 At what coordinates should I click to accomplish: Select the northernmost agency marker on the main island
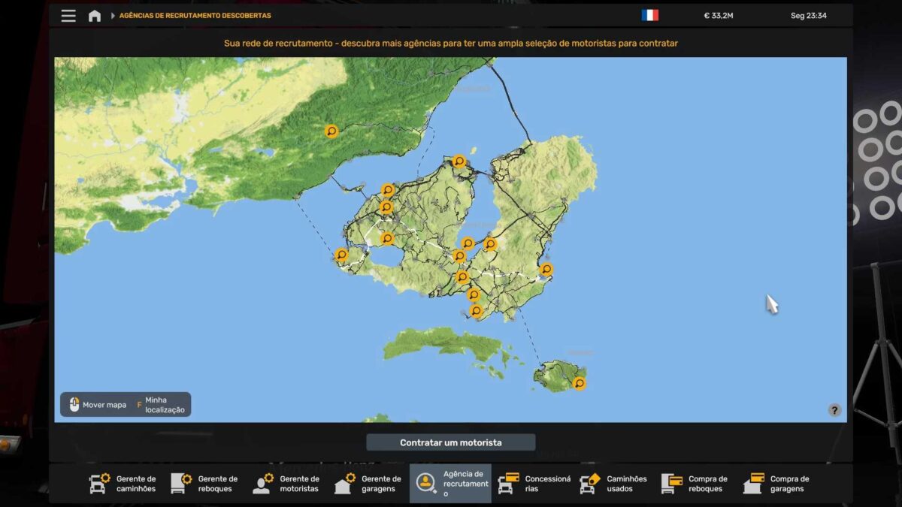tap(459, 161)
